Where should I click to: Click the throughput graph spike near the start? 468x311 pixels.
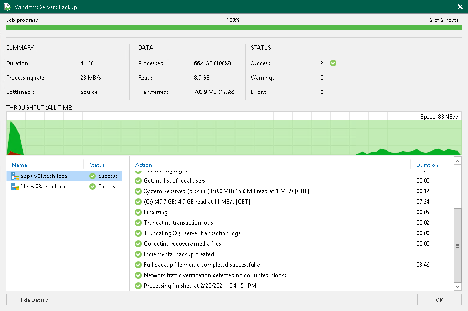pos(14,138)
